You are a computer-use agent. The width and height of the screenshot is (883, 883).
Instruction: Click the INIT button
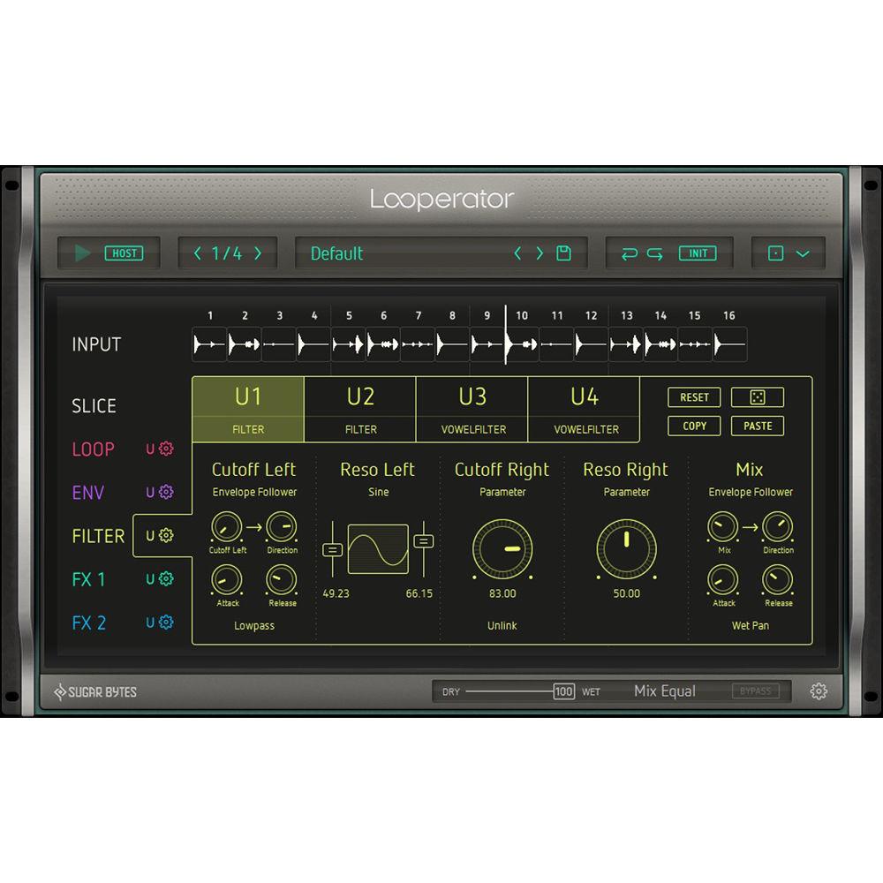(698, 253)
